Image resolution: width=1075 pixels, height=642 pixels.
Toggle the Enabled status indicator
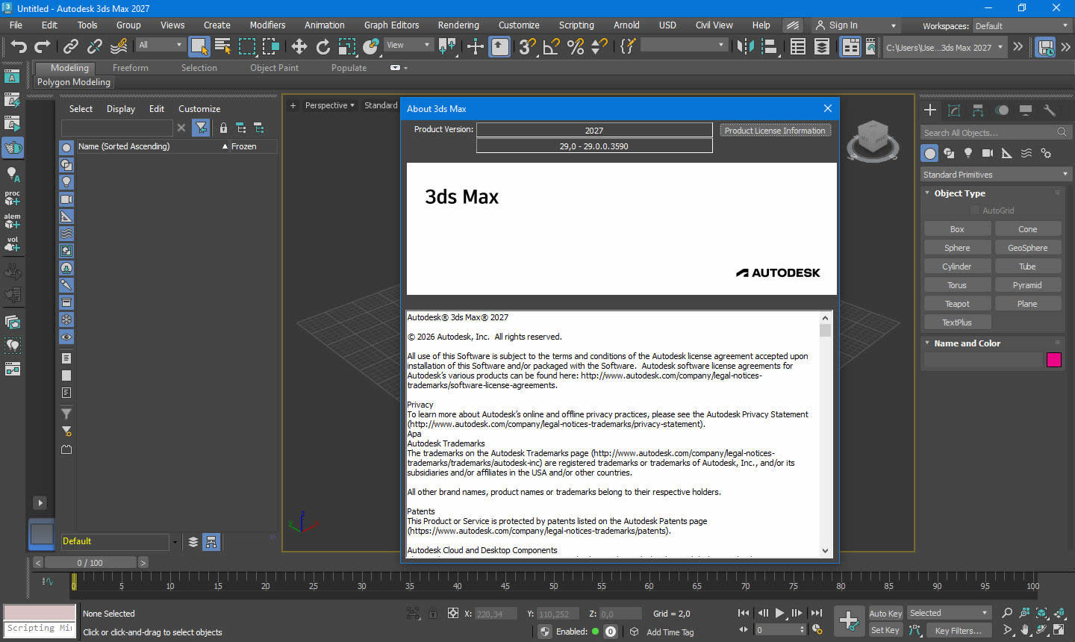pos(595,632)
